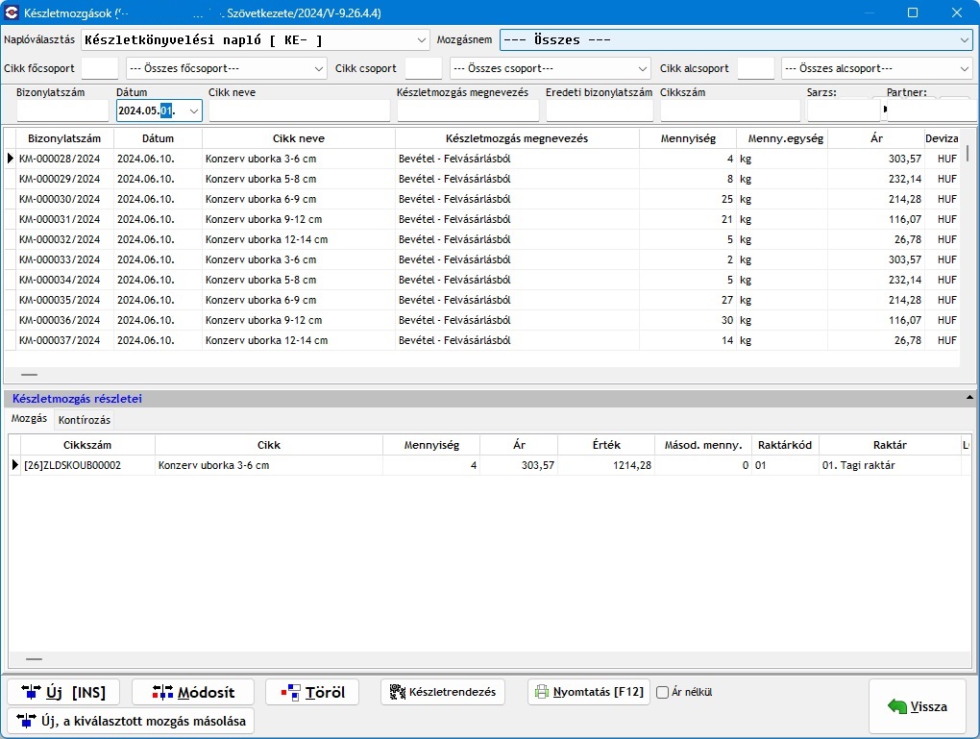The image size is (980, 739).
Task: Click the Cikk alcsoport code field
Action: click(755, 69)
